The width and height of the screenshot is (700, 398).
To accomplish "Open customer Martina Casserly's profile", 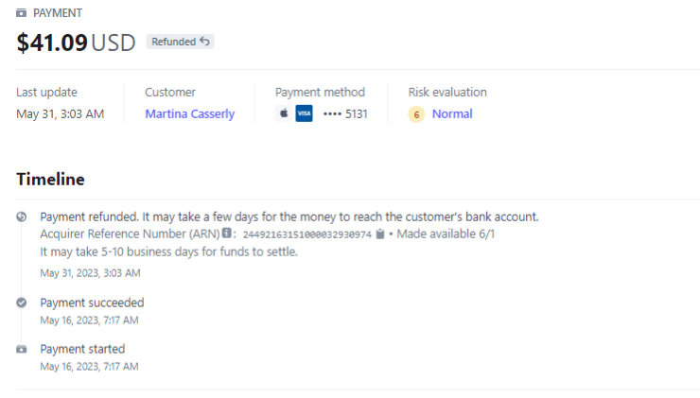I will click(189, 113).
